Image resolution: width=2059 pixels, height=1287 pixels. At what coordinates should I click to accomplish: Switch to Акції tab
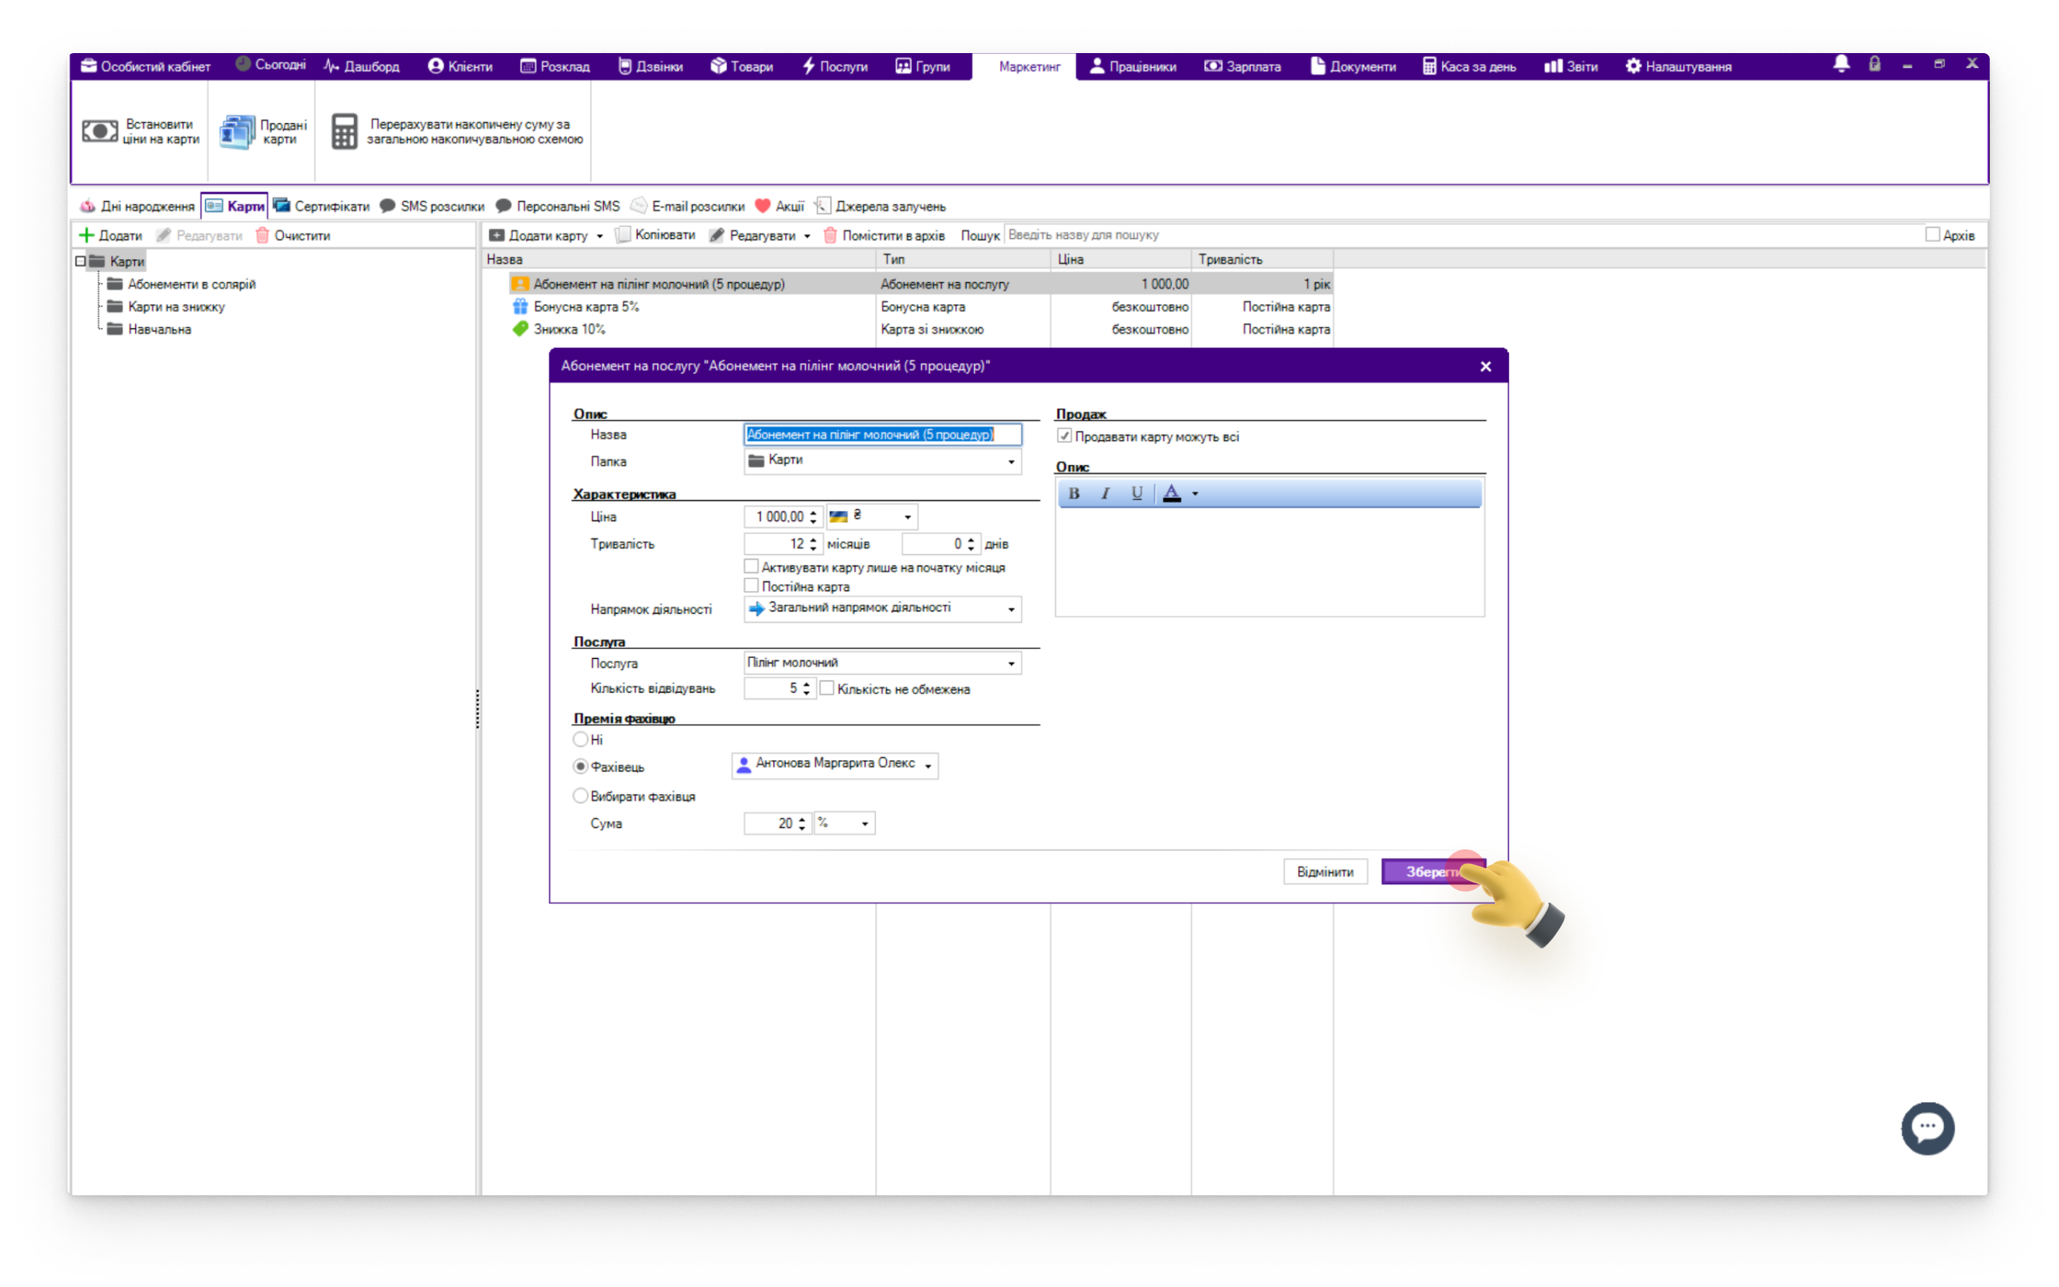(x=779, y=206)
